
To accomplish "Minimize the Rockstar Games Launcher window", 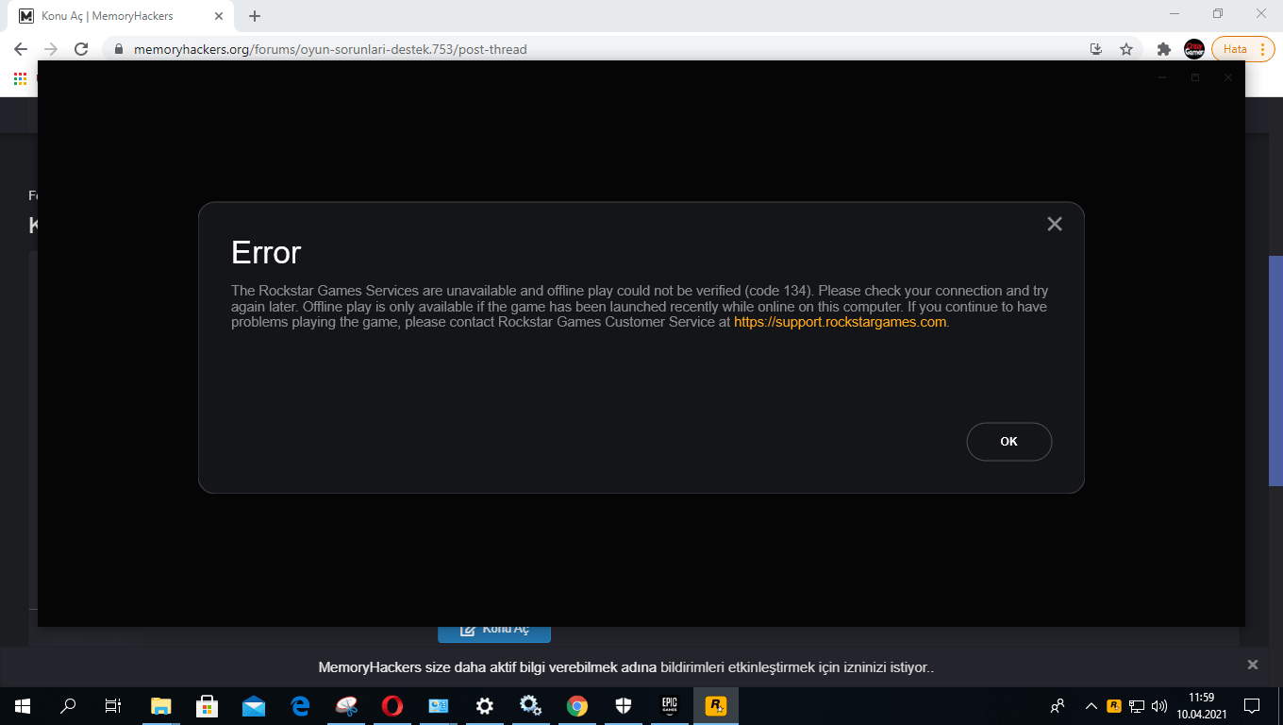I will [1162, 77].
